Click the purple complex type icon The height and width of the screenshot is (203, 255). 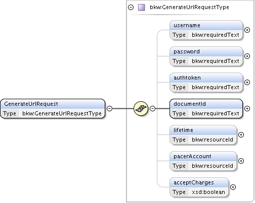142,8
